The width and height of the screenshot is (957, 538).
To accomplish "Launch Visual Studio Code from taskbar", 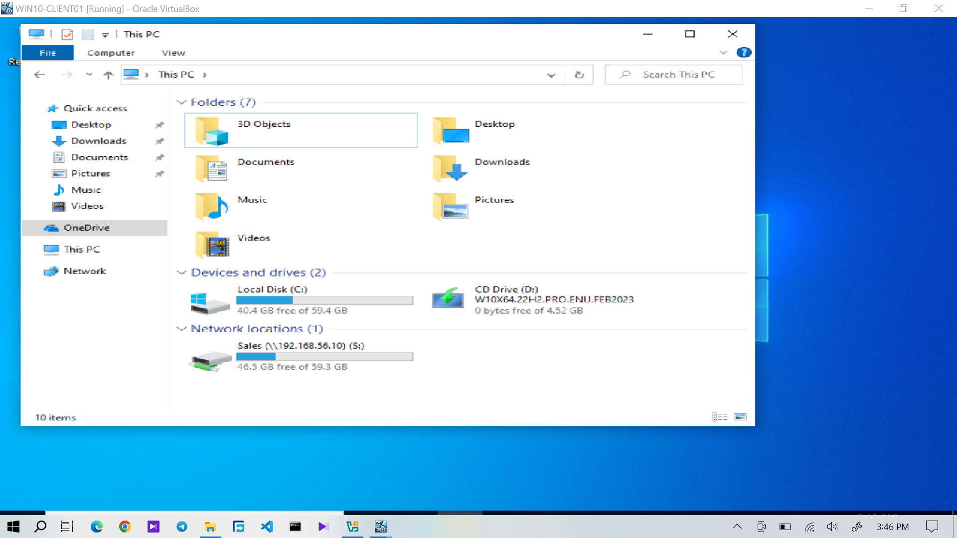I will [267, 527].
